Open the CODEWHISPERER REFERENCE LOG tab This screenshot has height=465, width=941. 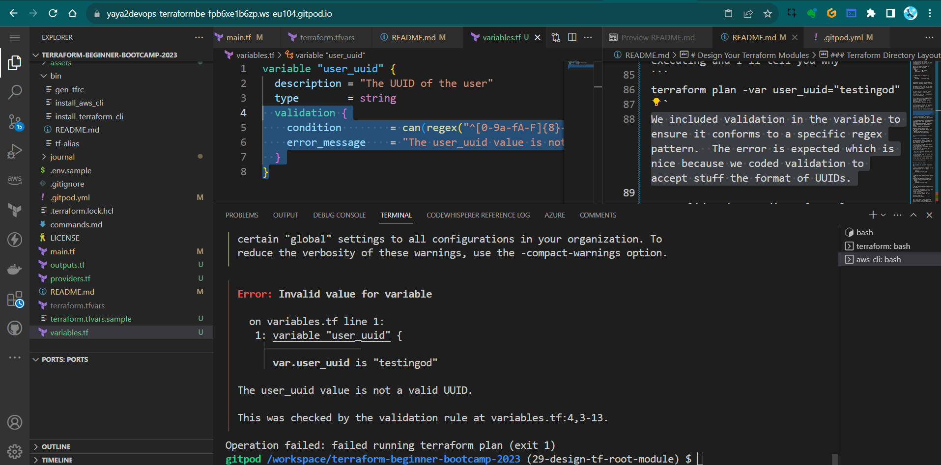point(478,215)
